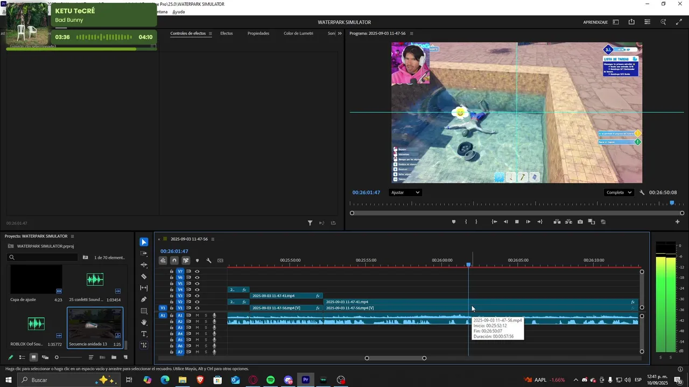Image resolution: width=689 pixels, height=387 pixels.
Task: Toggle linked selection in timeline
Action: 186,261
